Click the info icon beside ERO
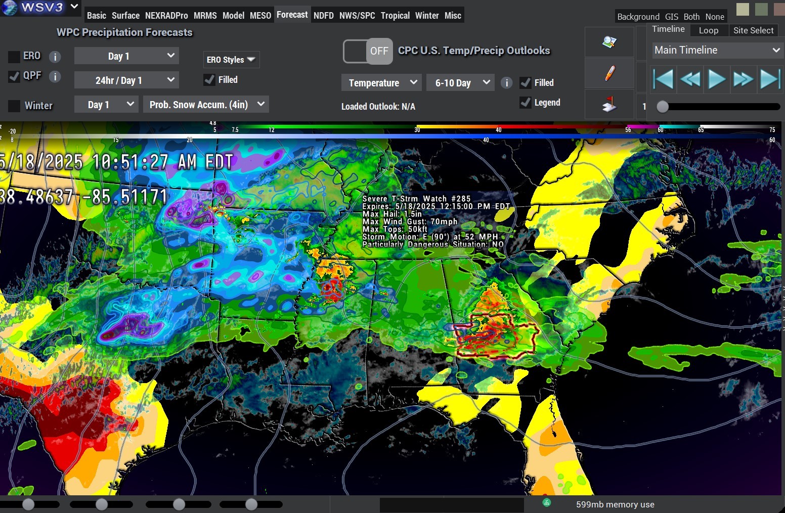Screen dimensions: 785x513 click(55, 57)
